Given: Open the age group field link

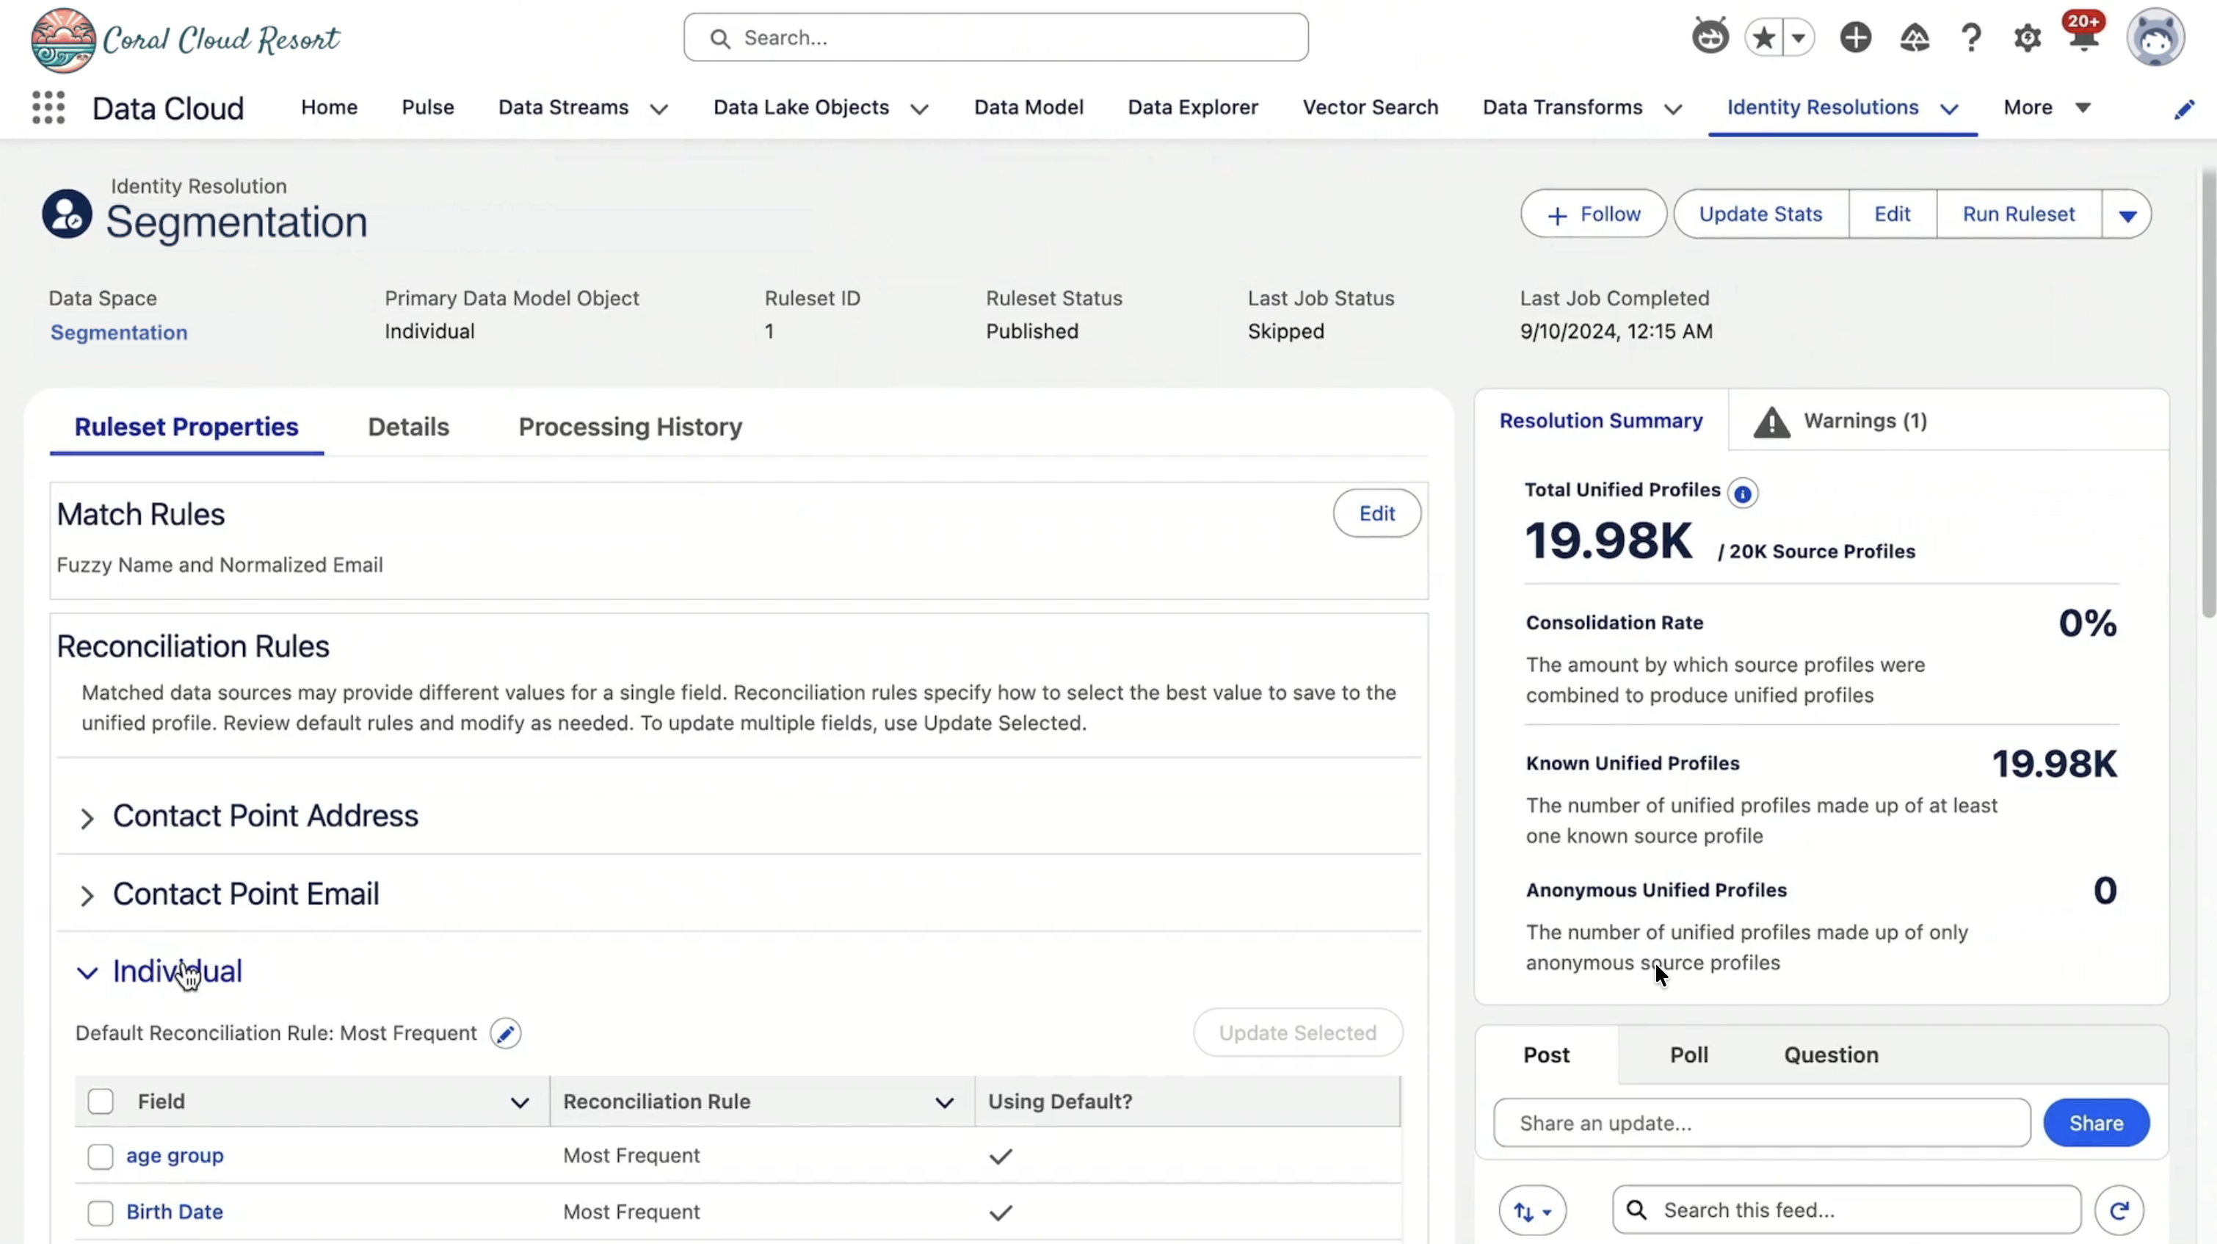Looking at the screenshot, I should (175, 1156).
